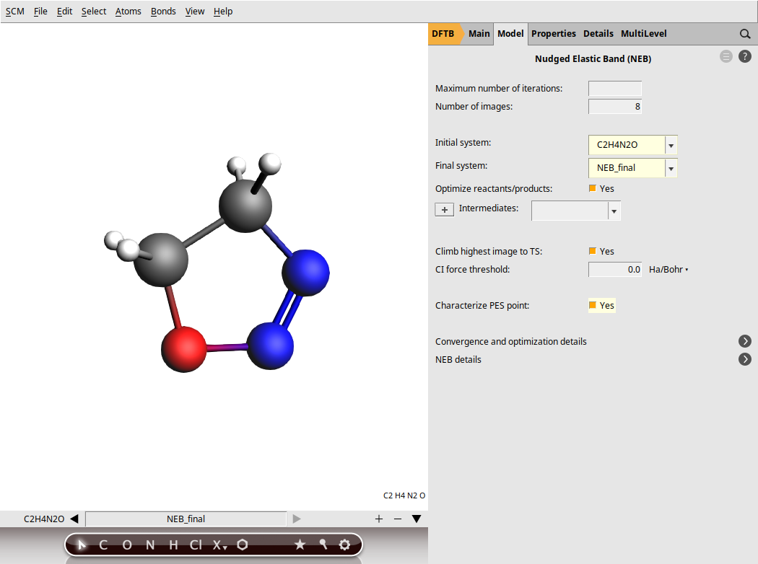Pick the ring structure tool
The height and width of the screenshot is (564, 758).
point(243,545)
